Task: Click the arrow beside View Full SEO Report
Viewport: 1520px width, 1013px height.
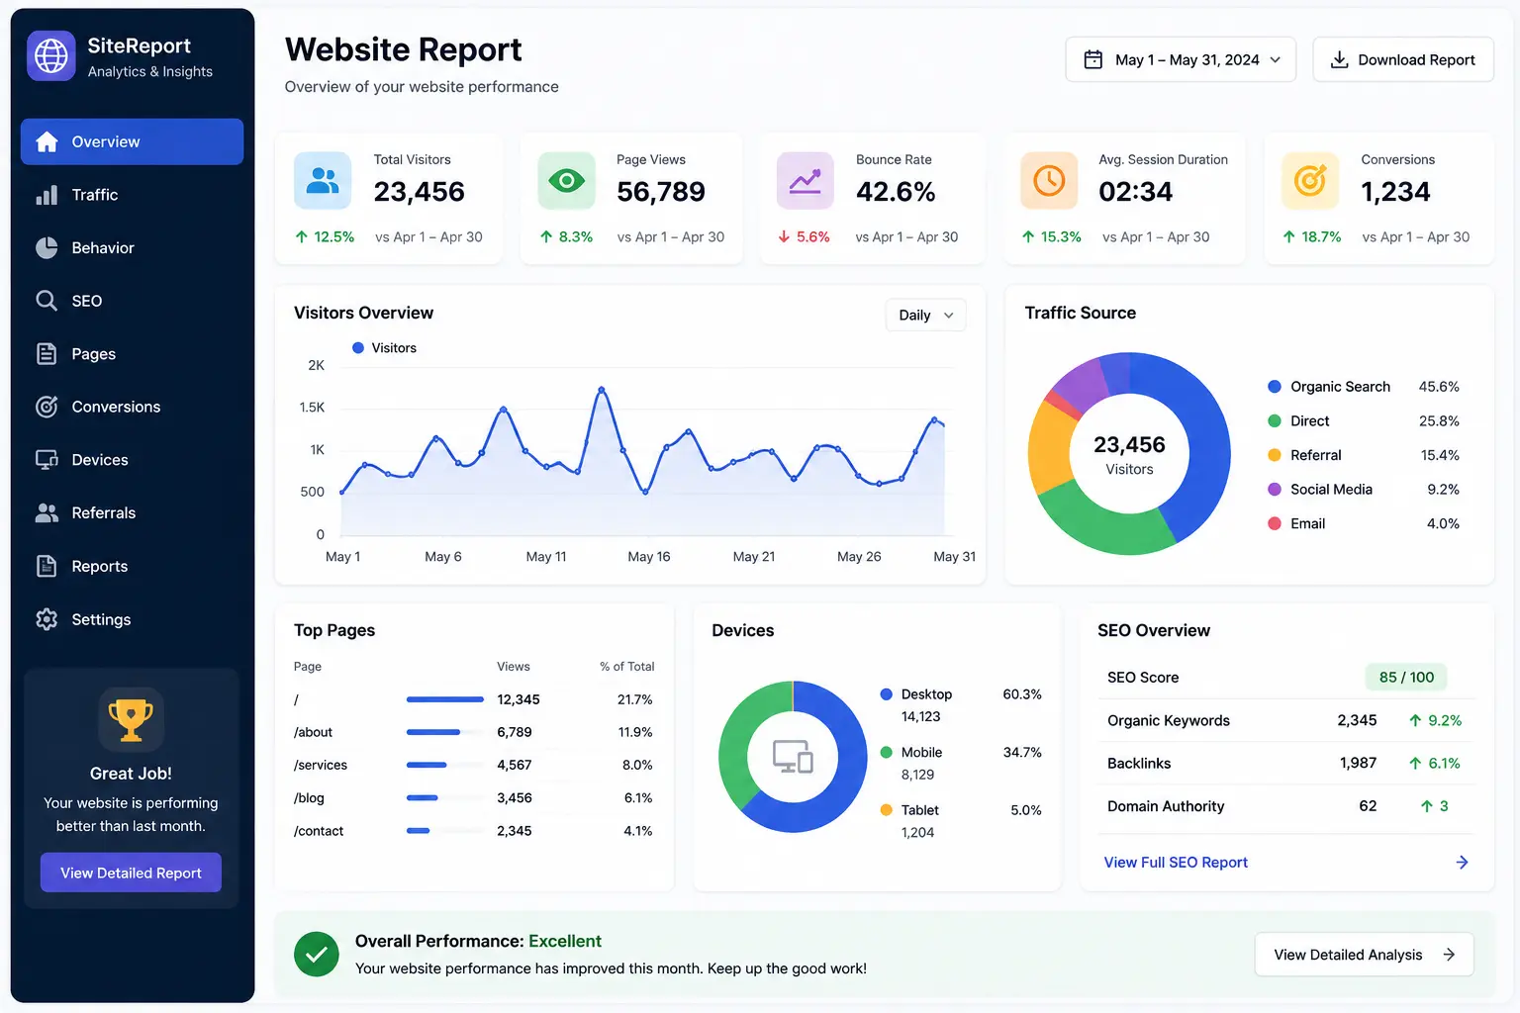Action: (x=1462, y=863)
